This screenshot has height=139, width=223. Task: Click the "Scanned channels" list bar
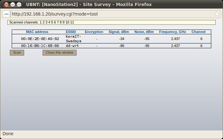click(111, 22)
